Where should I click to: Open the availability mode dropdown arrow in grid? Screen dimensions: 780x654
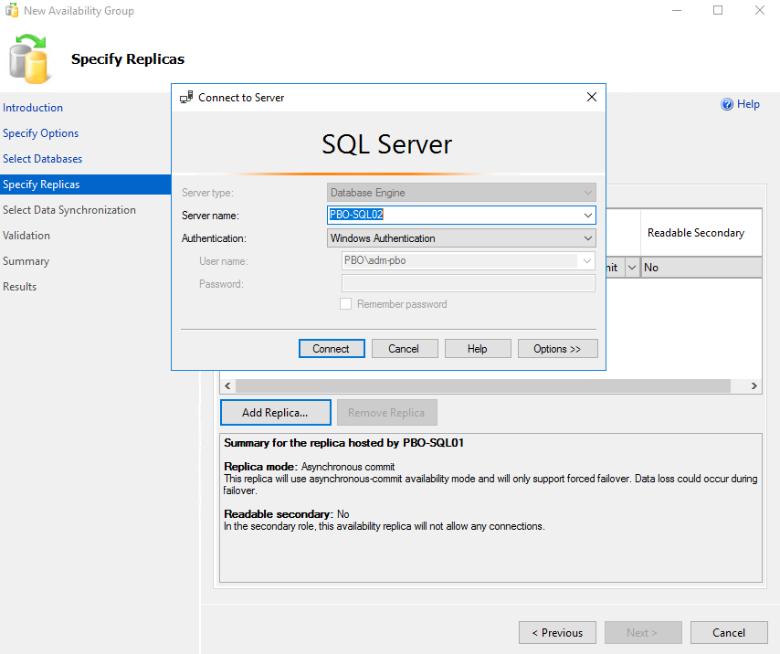click(632, 268)
